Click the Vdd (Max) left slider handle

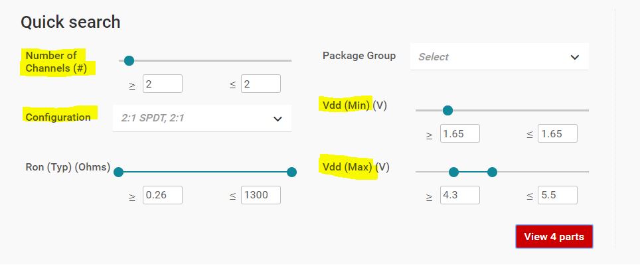[453, 172]
